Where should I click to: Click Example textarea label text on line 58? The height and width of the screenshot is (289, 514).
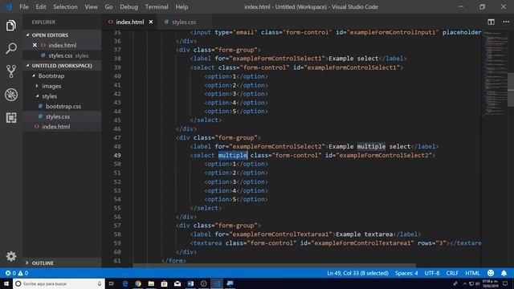tap(364, 234)
